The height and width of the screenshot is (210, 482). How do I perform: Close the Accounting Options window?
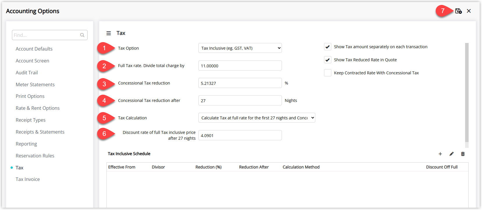tap(469, 11)
